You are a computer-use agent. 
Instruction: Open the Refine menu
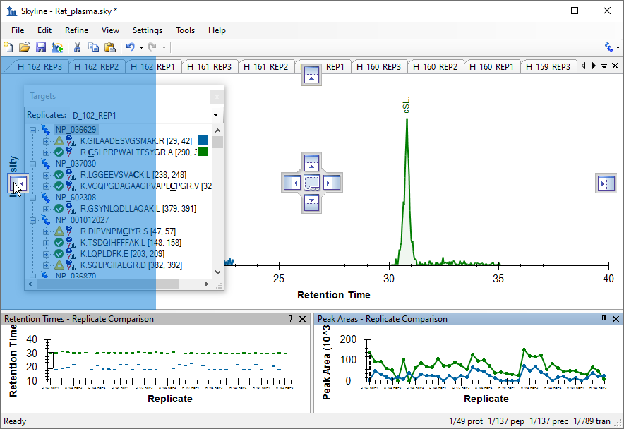(x=76, y=30)
